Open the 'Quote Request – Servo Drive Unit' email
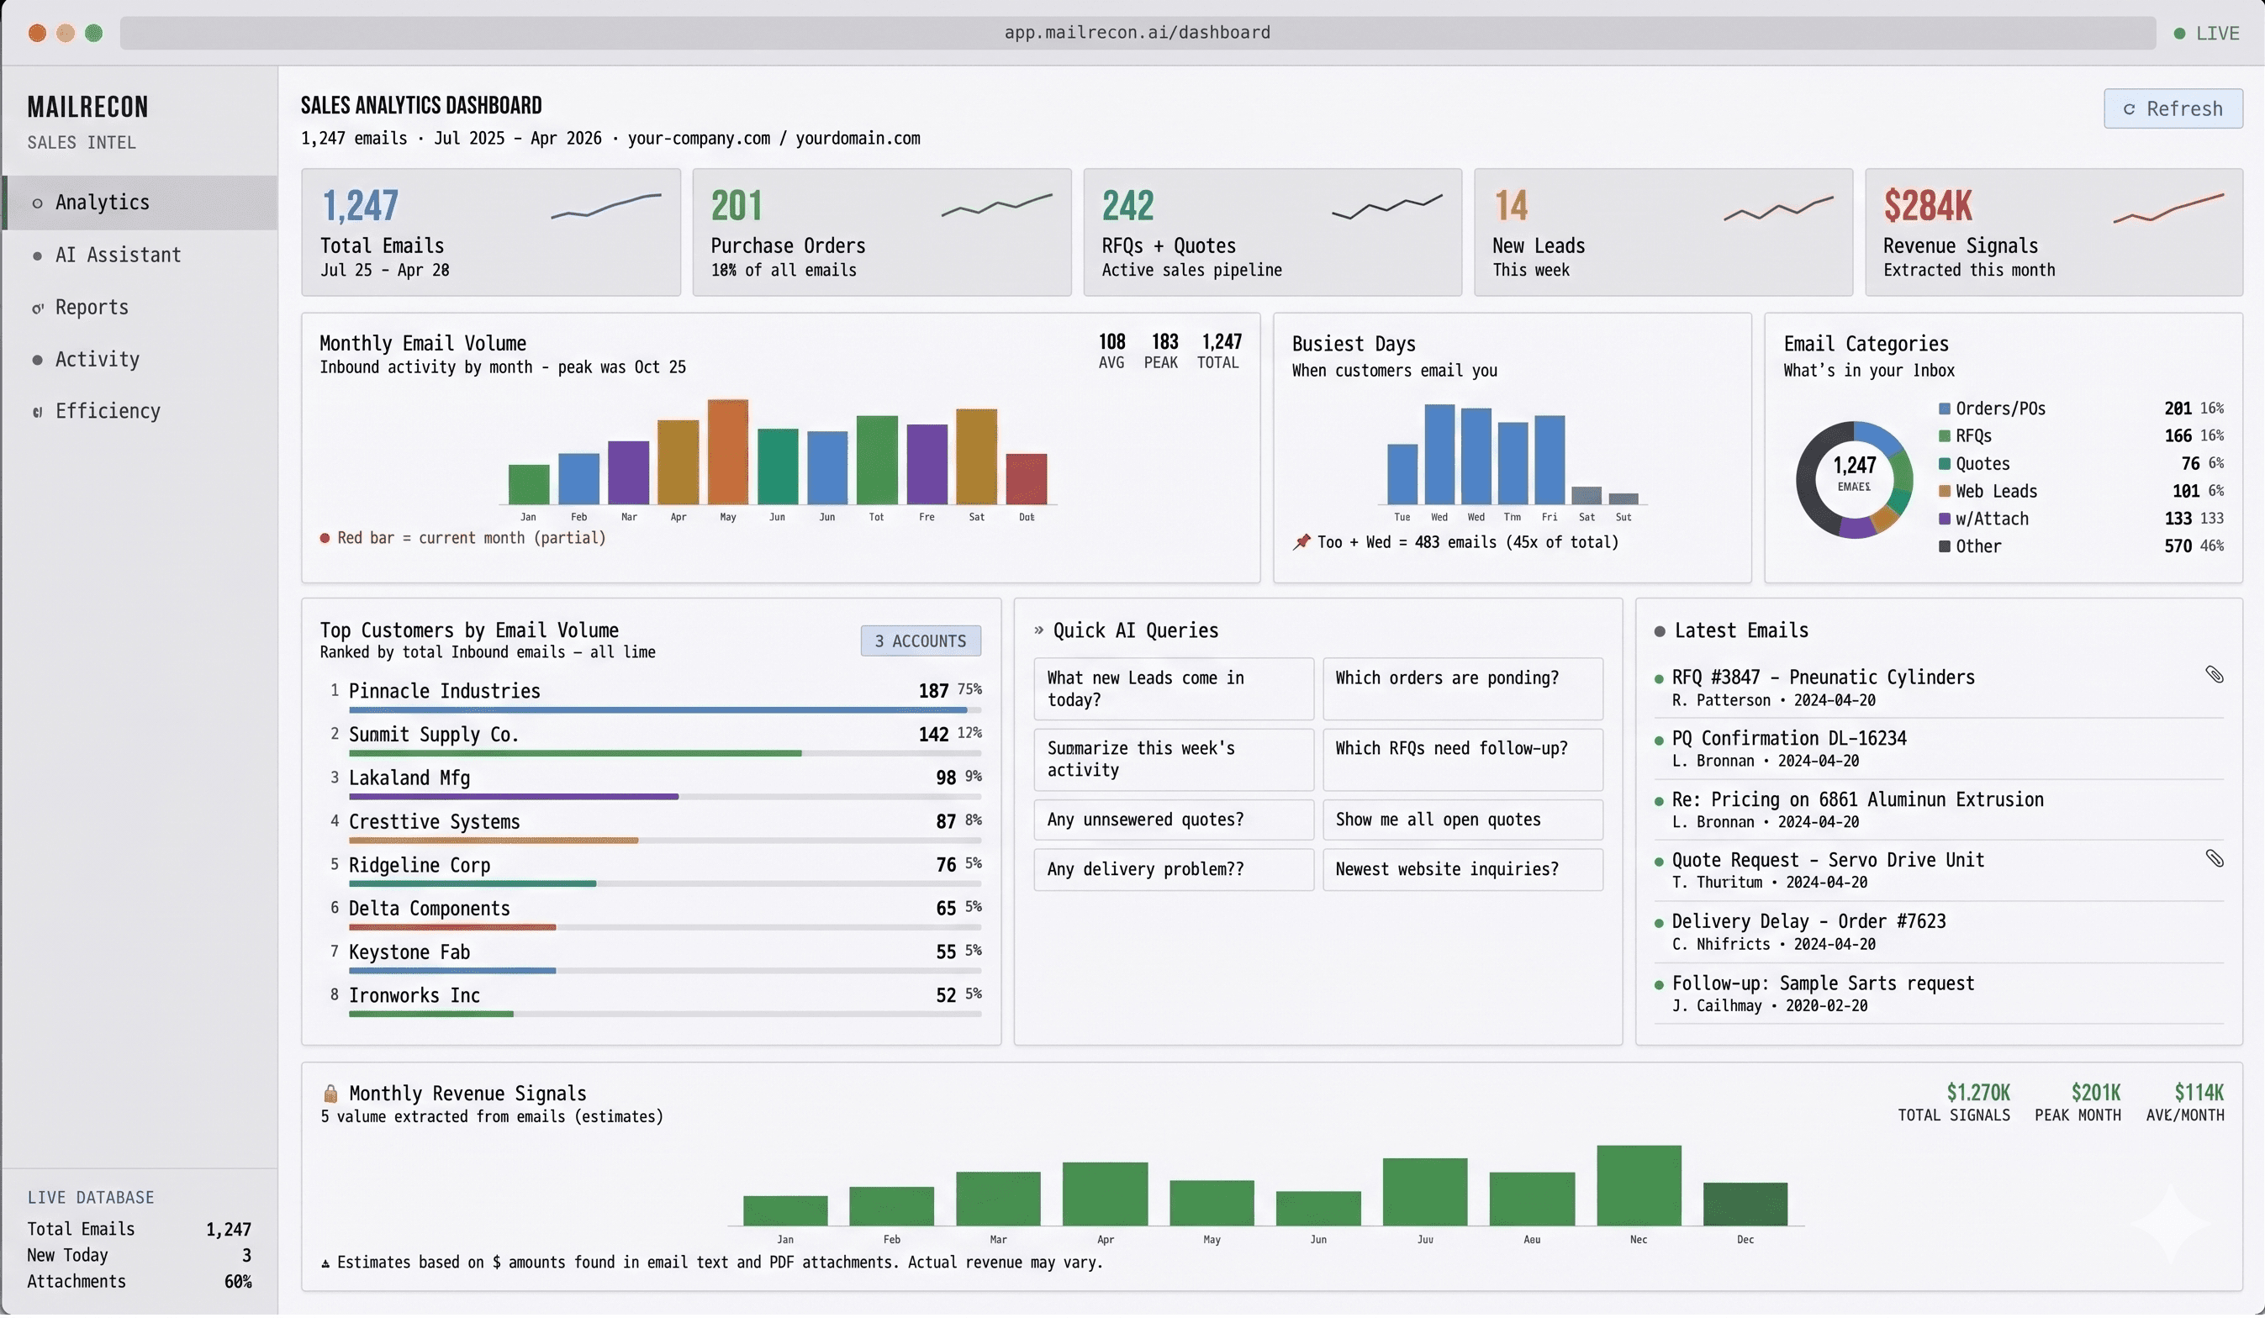This screenshot has width=2265, height=1318. point(1938,873)
